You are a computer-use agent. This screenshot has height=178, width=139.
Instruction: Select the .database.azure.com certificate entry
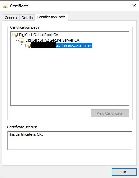[62, 46]
